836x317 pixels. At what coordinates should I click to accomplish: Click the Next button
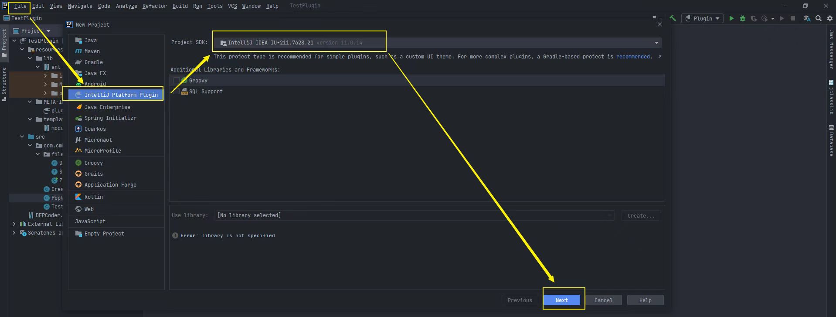click(x=561, y=300)
